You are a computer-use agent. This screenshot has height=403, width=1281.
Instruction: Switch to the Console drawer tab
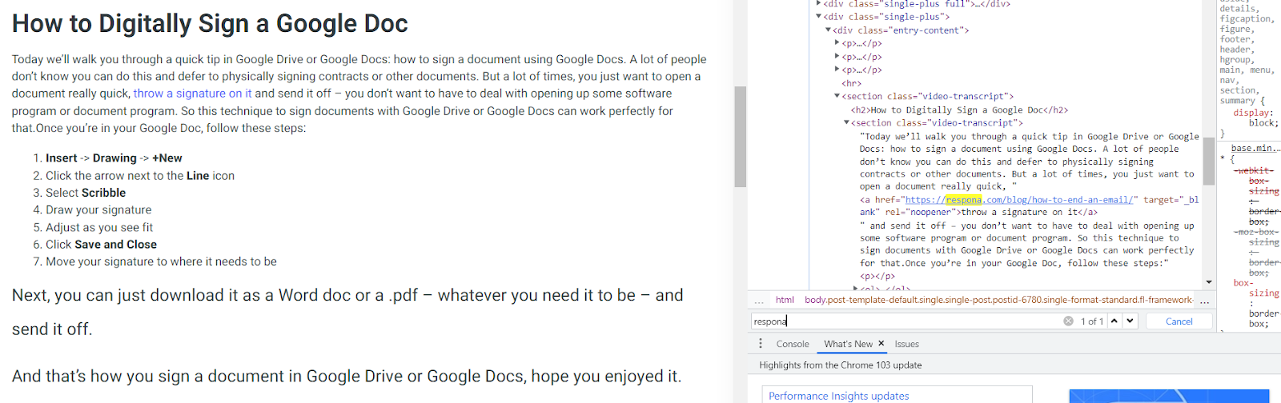pos(793,344)
